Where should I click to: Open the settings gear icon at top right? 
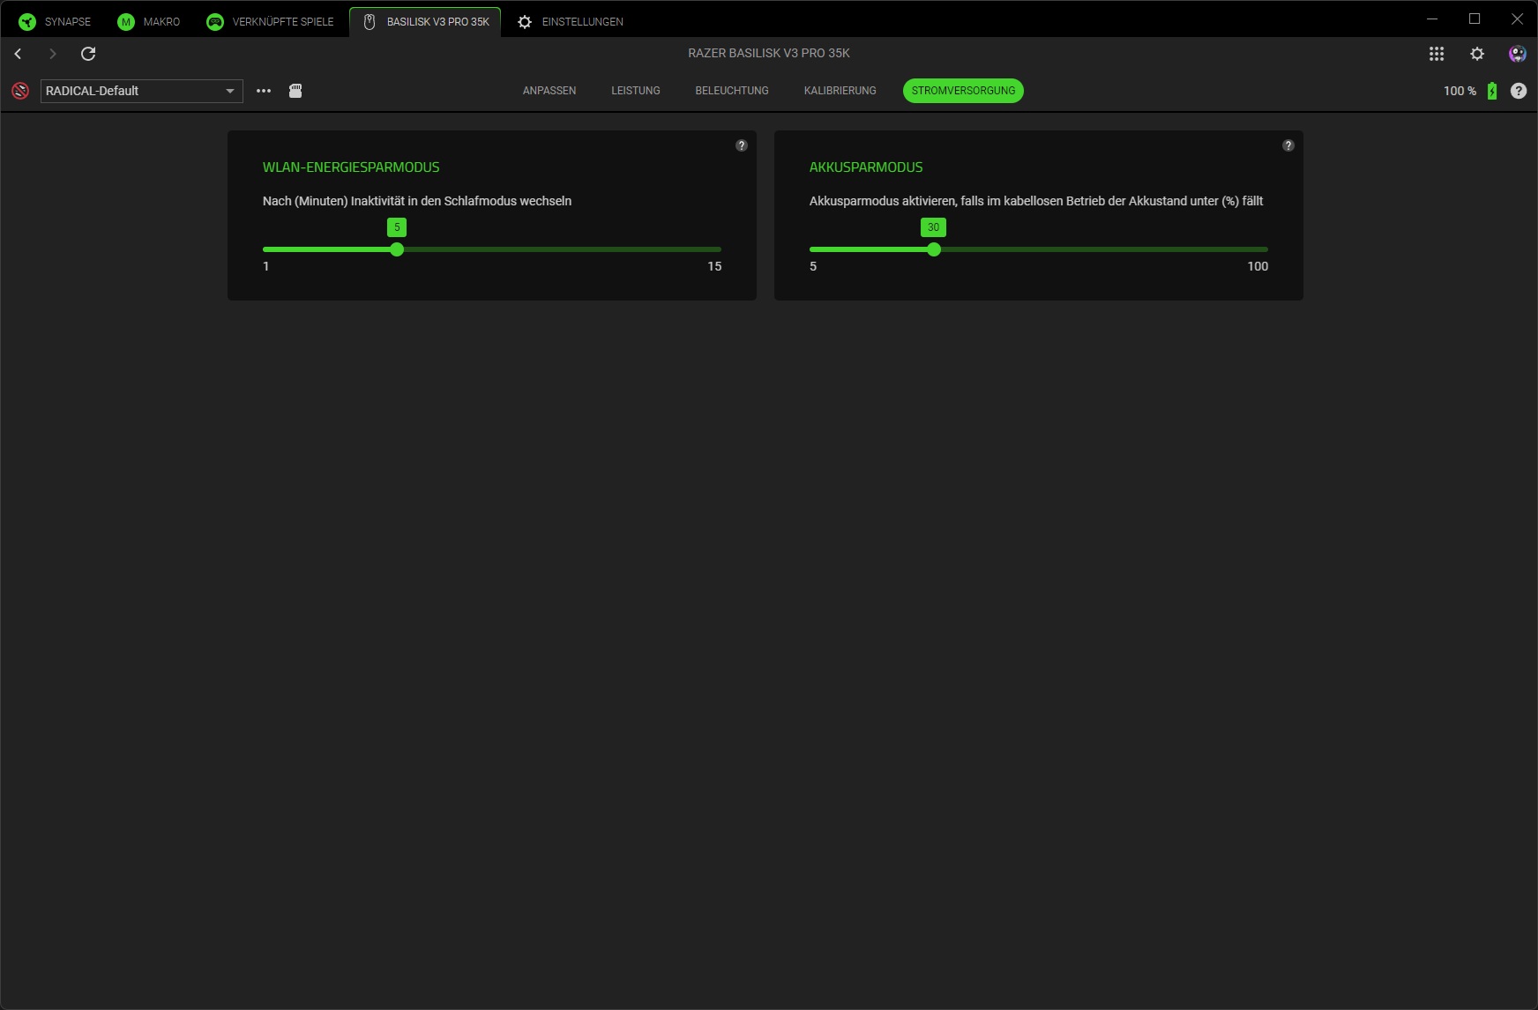point(1477,54)
